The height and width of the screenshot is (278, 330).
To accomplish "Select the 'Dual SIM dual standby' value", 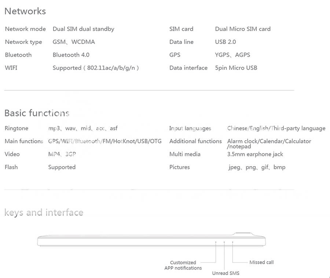I will [83, 29].
